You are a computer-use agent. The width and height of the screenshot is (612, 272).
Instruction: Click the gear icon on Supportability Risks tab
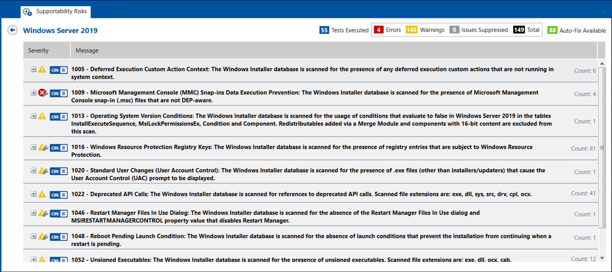tap(27, 12)
